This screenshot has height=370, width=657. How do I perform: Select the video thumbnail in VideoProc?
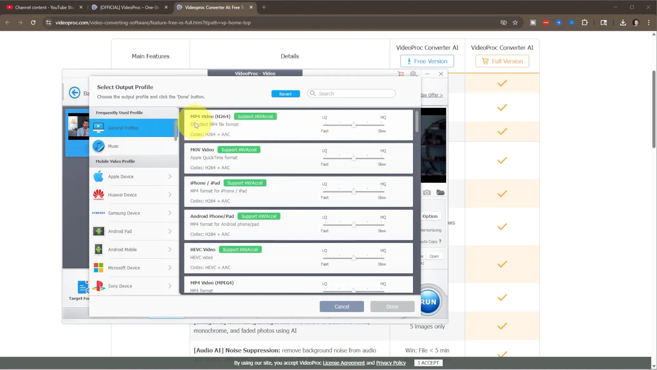point(78,126)
